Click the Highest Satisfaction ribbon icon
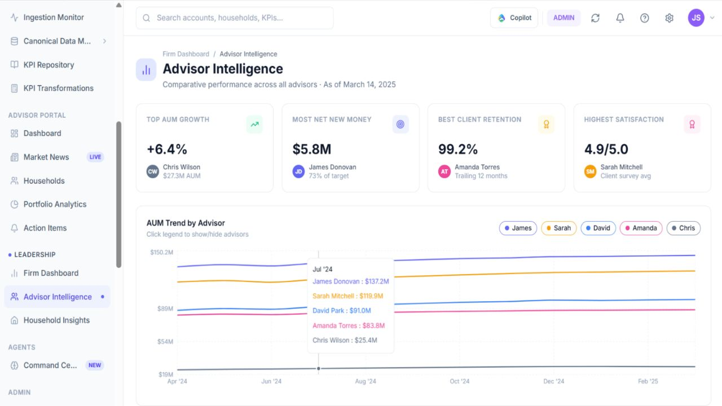Viewport: 722px width, 406px height. pyautogui.click(x=692, y=124)
